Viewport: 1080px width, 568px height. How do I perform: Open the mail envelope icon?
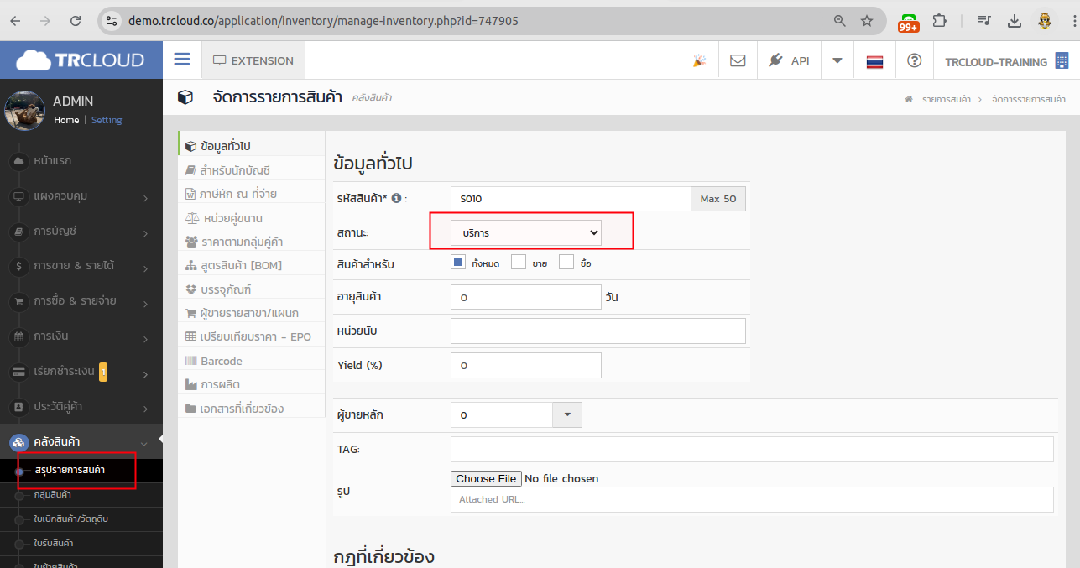[x=738, y=60]
